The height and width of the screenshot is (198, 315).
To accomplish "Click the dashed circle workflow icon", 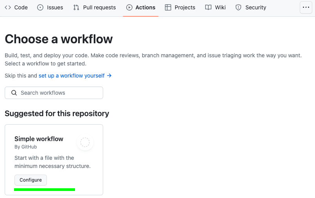I will 85,142.
